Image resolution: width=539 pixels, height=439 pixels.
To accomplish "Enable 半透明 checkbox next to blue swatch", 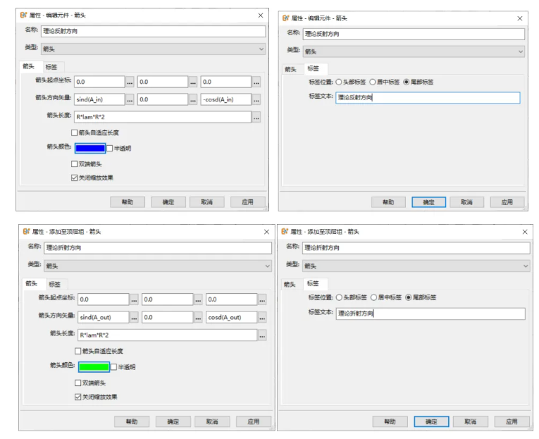I will (109, 149).
